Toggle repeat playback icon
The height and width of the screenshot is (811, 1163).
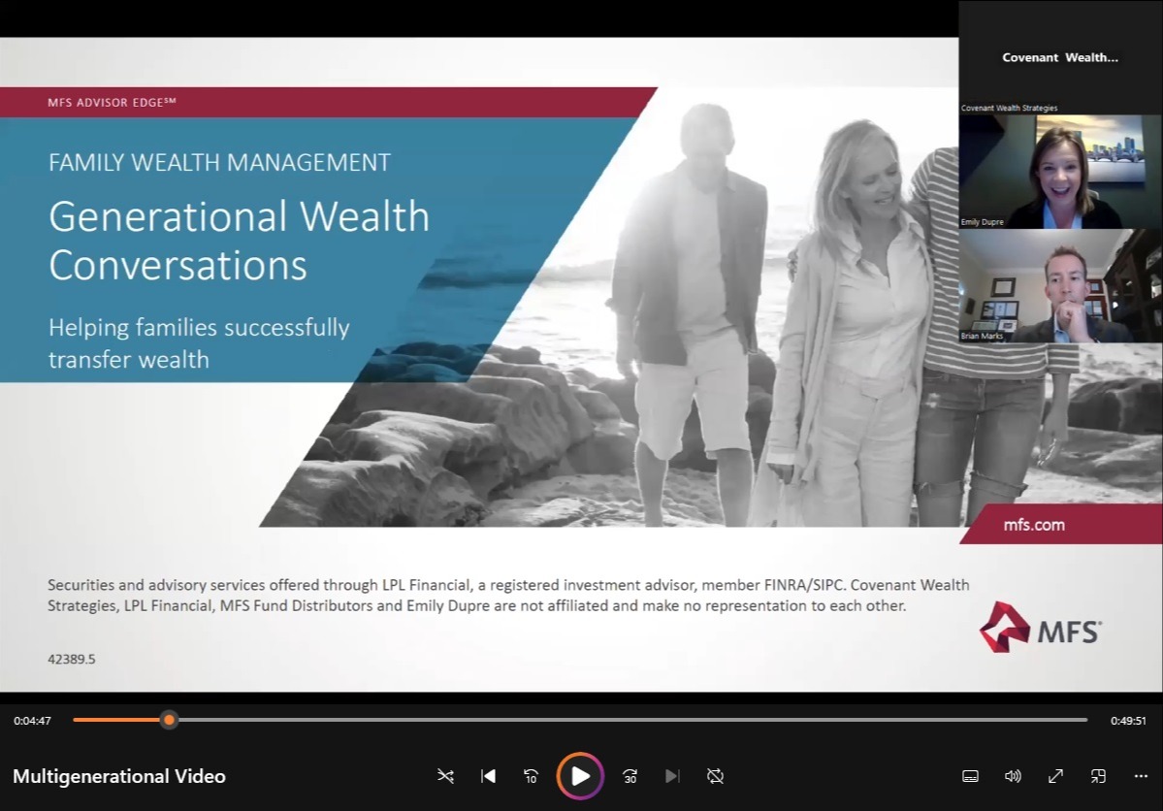pyautogui.click(x=715, y=776)
